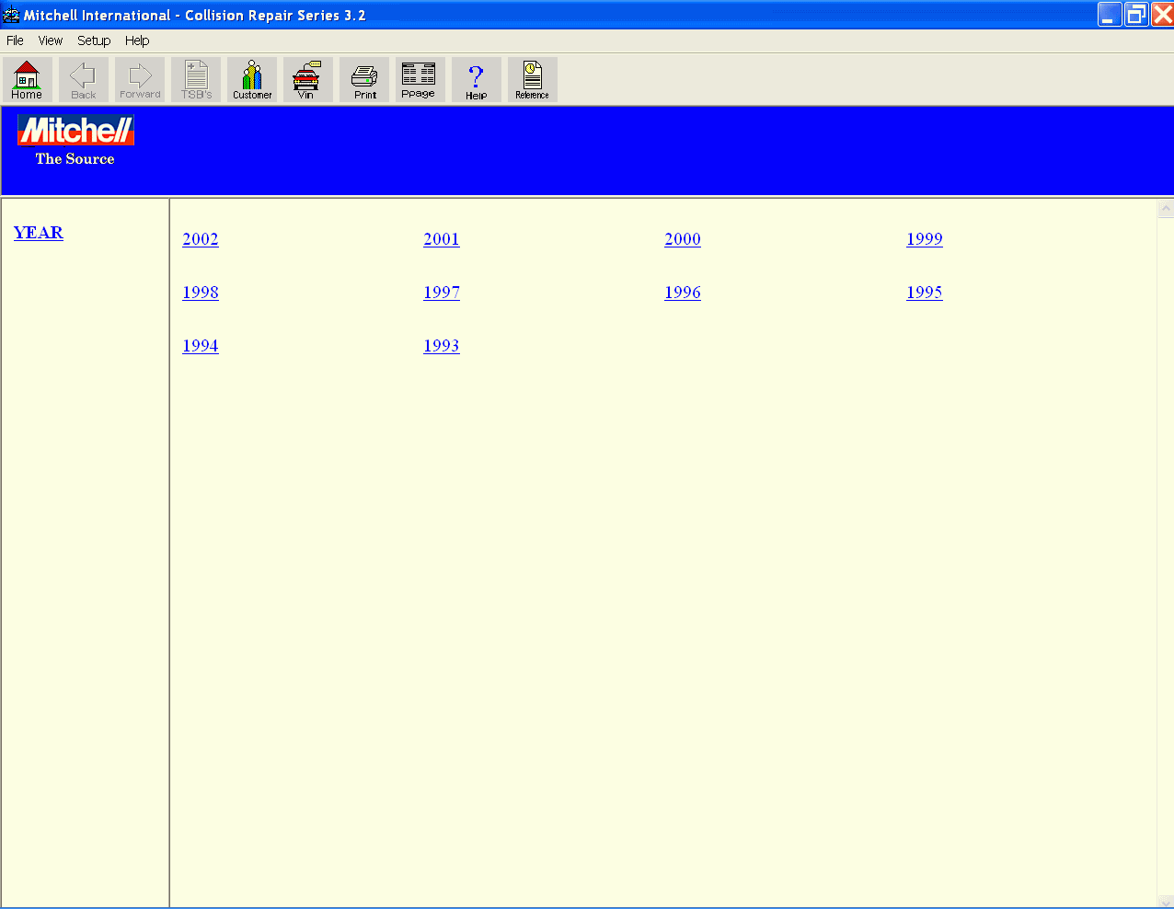Pick the 1998 year link
Screen dimensions: 1174x909
tap(201, 293)
